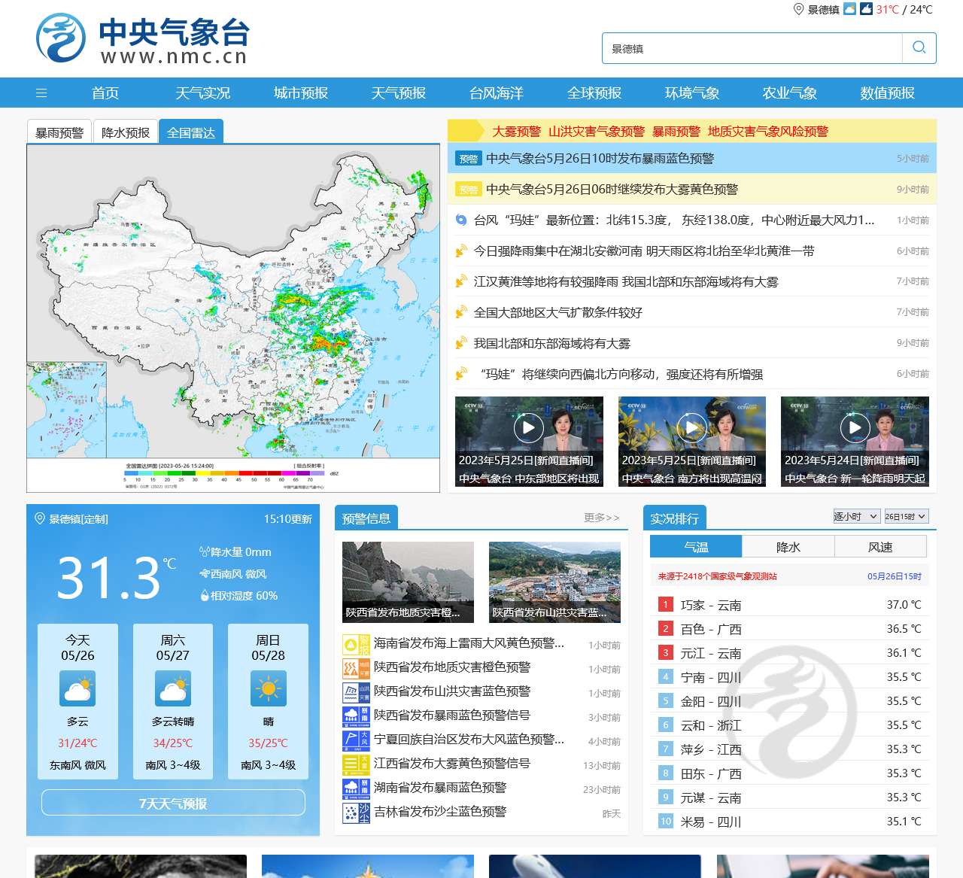Switch to the 暴雨预警 map tab
963x878 pixels.
(x=59, y=132)
